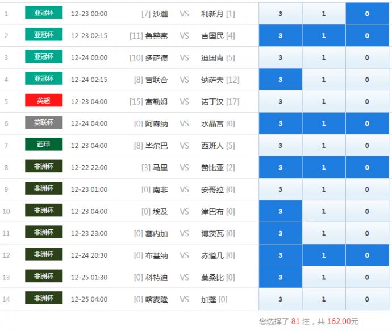Click the red 英超 league tag
The width and height of the screenshot is (392, 330).
pyautogui.click(x=44, y=101)
